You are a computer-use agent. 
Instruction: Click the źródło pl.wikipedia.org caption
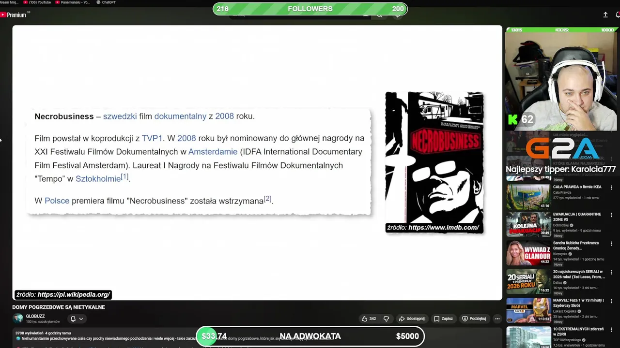(63, 294)
